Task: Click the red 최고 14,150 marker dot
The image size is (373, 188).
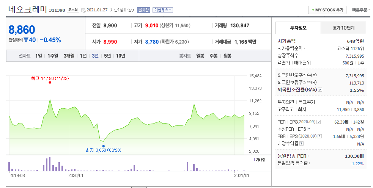Action: pyautogui.click(x=50, y=83)
